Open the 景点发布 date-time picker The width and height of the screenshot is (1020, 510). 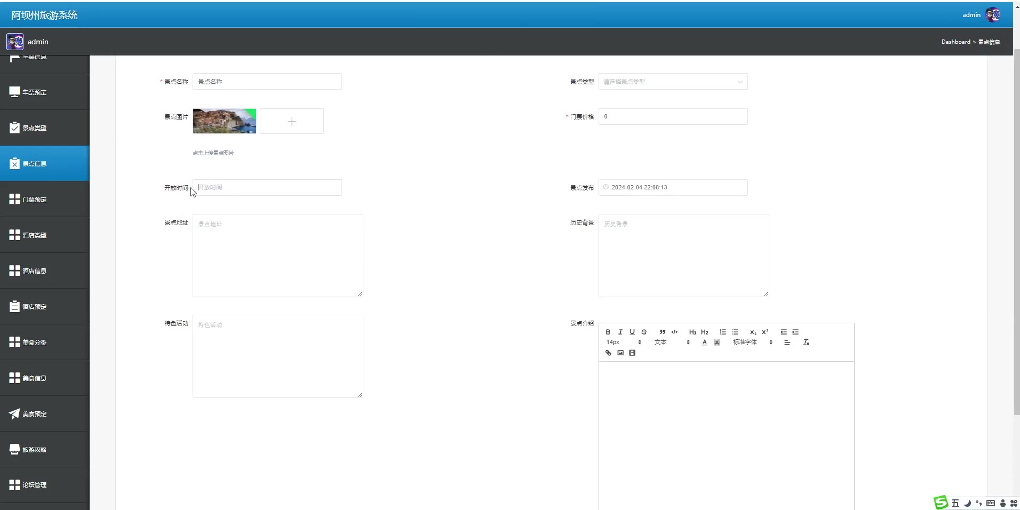673,188
